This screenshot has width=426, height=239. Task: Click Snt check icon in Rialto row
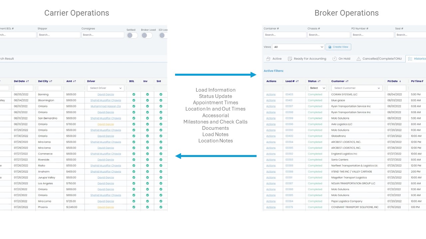pyautogui.click(x=161, y=166)
